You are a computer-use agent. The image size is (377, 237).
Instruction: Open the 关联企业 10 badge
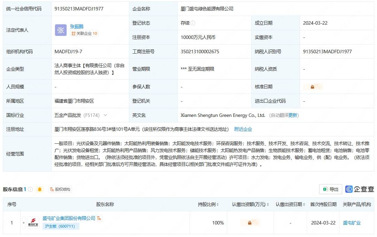click(84, 34)
